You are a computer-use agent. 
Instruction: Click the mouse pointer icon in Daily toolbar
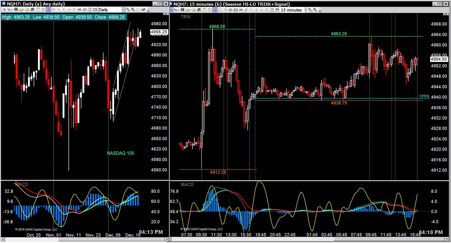[143, 10]
